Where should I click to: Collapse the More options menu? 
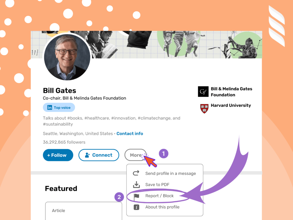tap(135, 155)
